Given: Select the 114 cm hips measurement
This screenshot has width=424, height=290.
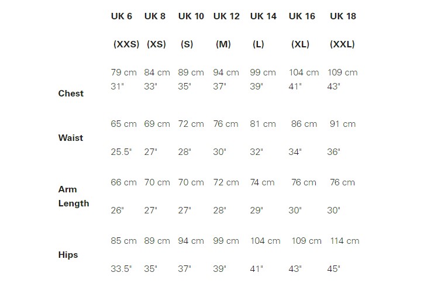Looking at the screenshot, I should point(344,241).
